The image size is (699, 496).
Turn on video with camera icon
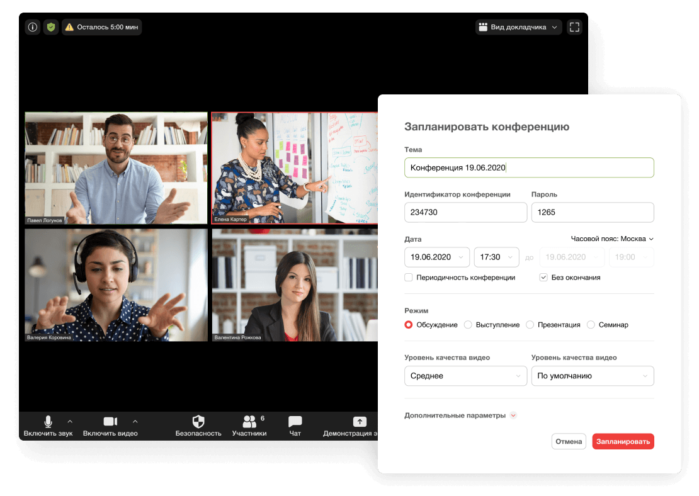(110, 422)
